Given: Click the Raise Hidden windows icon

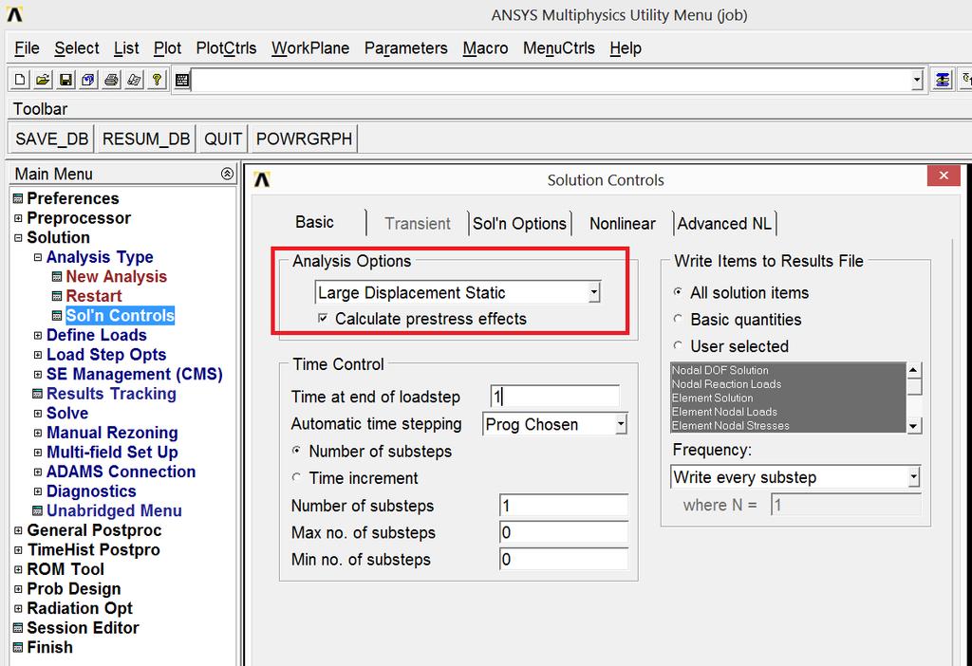Looking at the screenshot, I should coord(943,80).
